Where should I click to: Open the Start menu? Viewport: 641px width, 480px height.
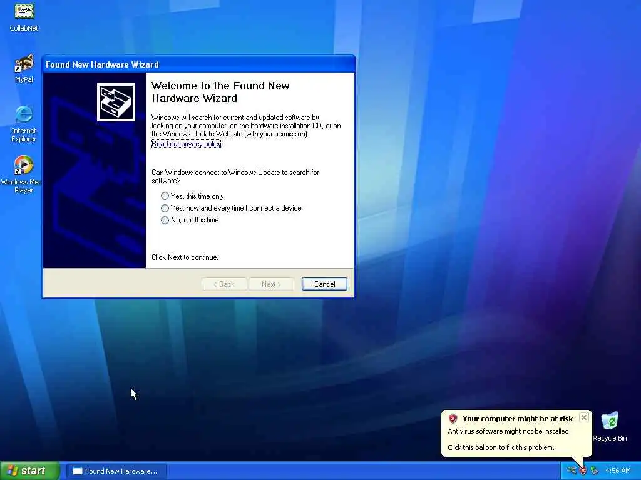tap(29, 471)
